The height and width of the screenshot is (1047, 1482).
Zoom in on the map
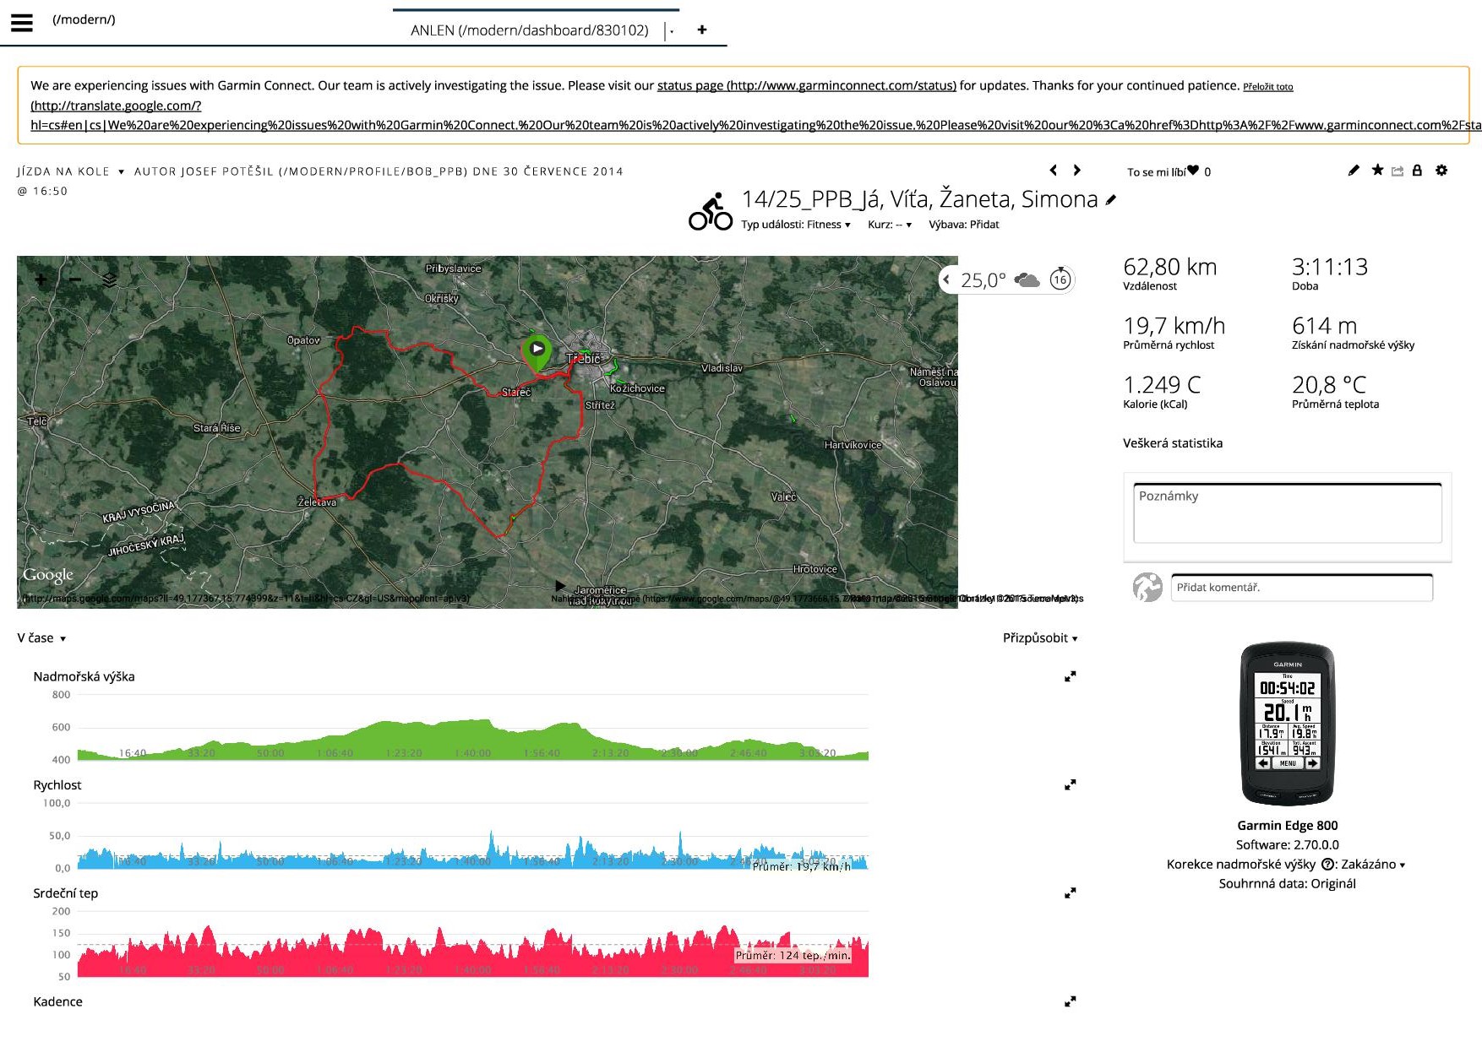coord(41,279)
